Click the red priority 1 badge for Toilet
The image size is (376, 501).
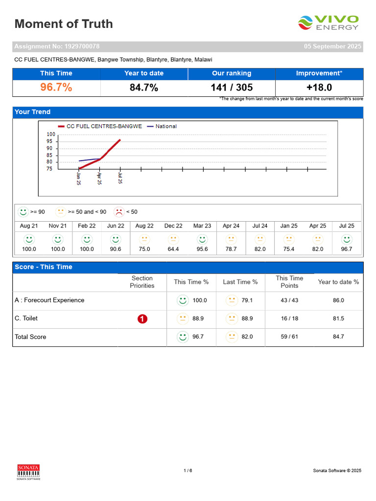point(142,319)
